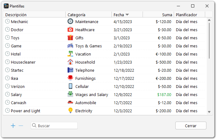Image resolution: width=217 pixels, height=140 pixels.
Task: Sort by the Suma column header
Action: click(158, 15)
